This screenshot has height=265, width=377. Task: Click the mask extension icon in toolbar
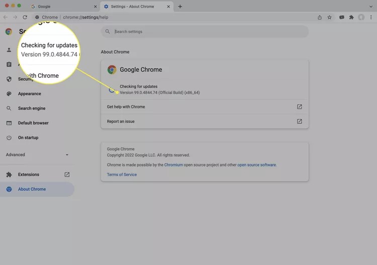point(342,17)
